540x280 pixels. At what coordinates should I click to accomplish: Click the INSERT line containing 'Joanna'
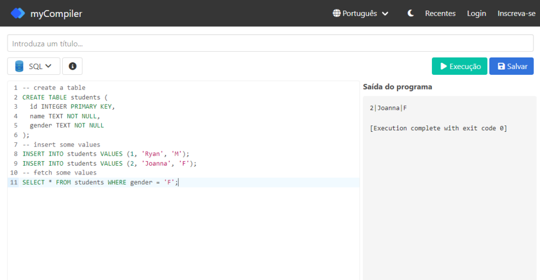110,163
